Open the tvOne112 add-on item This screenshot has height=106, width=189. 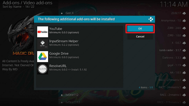(x=72, y=95)
